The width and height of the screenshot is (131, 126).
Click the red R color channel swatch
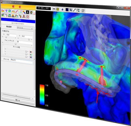31,52
